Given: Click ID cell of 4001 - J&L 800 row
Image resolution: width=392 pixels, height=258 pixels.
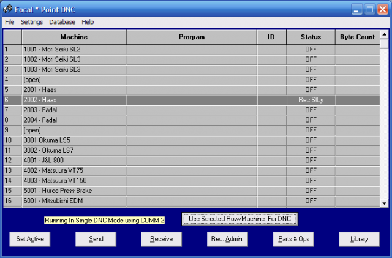Looking at the screenshot, I should coord(272,161).
